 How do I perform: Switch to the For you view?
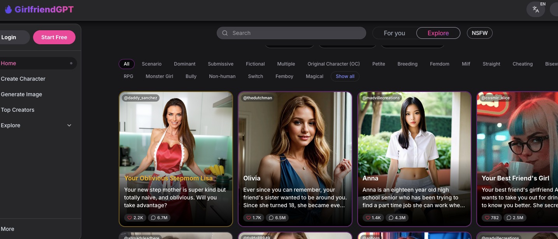pos(395,33)
